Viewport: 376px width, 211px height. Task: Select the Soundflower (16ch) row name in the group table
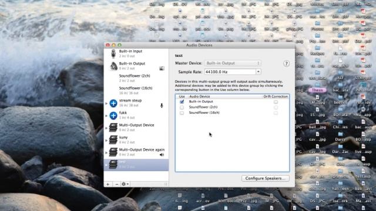(x=204, y=113)
